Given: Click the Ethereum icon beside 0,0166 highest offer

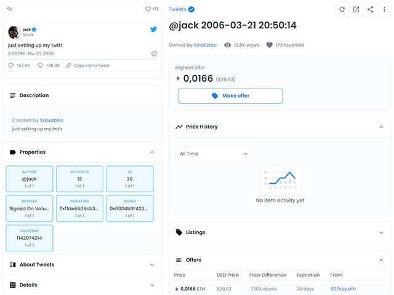Looking at the screenshot, I should coord(178,79).
